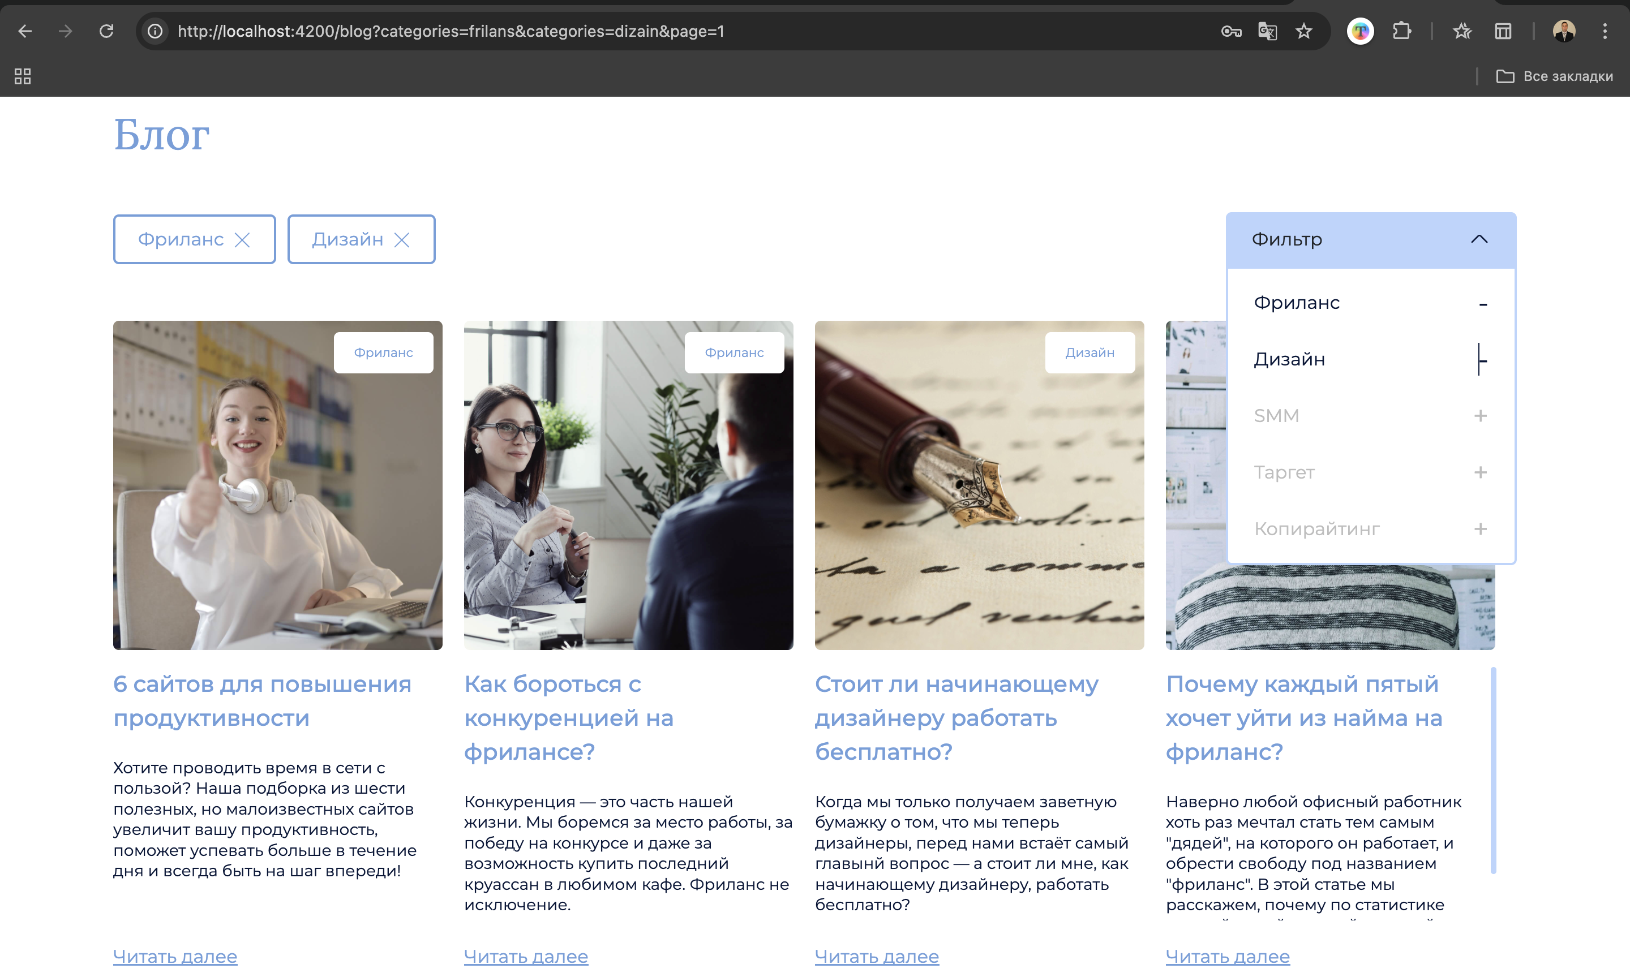Remove the Дизайн filter chip

[x=402, y=240]
